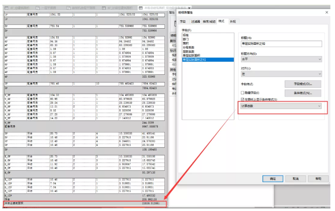
Task: Open the 排序/成组 tab
Action: [x=209, y=22]
